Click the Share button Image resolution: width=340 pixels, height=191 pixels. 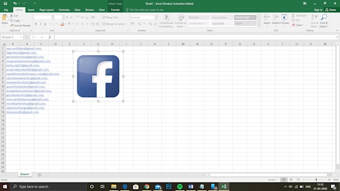(x=330, y=10)
